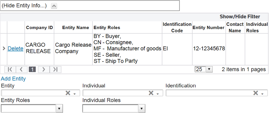Sort by Entity Name column header
Screen dimensions: 269x113
[76, 28]
